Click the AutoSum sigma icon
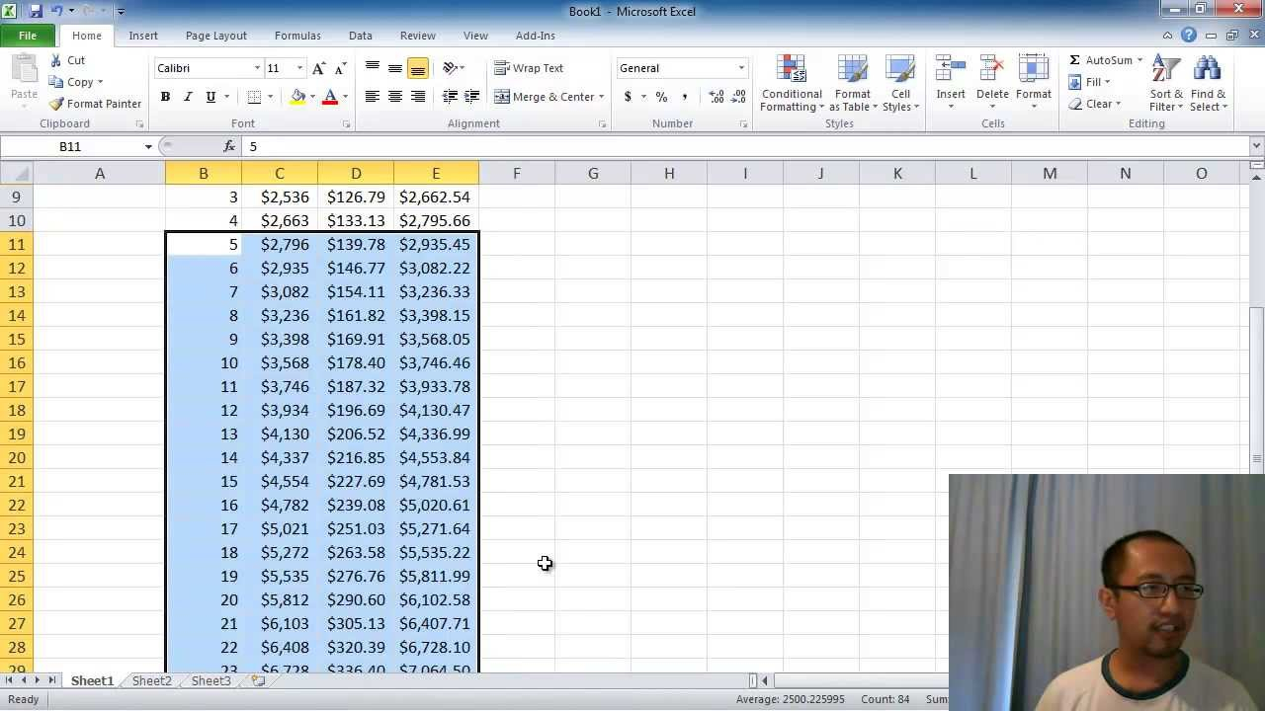 [x=1075, y=60]
